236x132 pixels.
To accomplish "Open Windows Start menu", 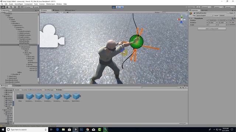I will [3, 129].
